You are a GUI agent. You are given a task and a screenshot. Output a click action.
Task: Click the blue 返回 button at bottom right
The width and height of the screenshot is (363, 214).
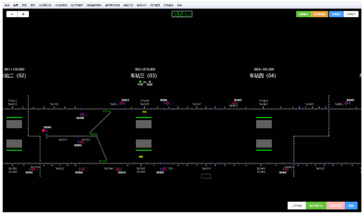tap(351, 205)
